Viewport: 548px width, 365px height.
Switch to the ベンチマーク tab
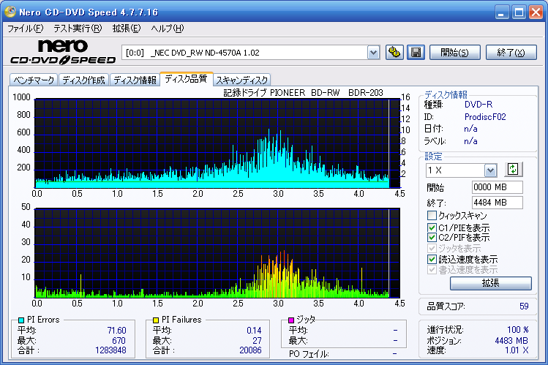[x=34, y=80]
